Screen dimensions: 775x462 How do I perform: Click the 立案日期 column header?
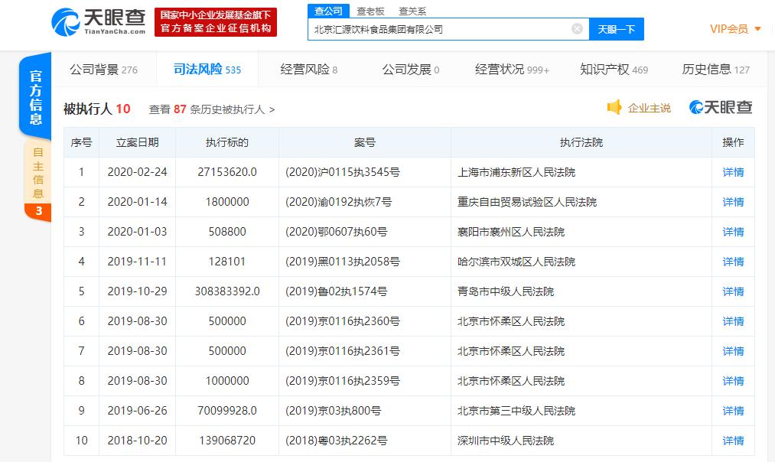click(x=138, y=142)
